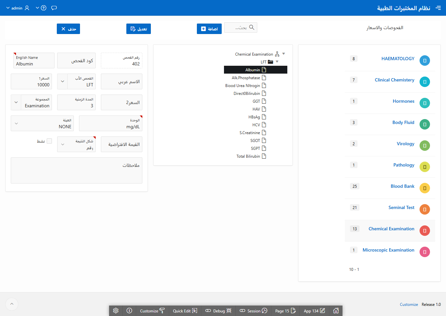Click the LFT folder icon
This screenshot has height=316, width=446.
tap(270, 62)
